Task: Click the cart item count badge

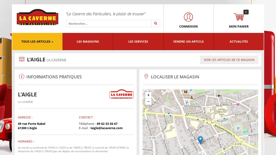Action: tap(246, 12)
